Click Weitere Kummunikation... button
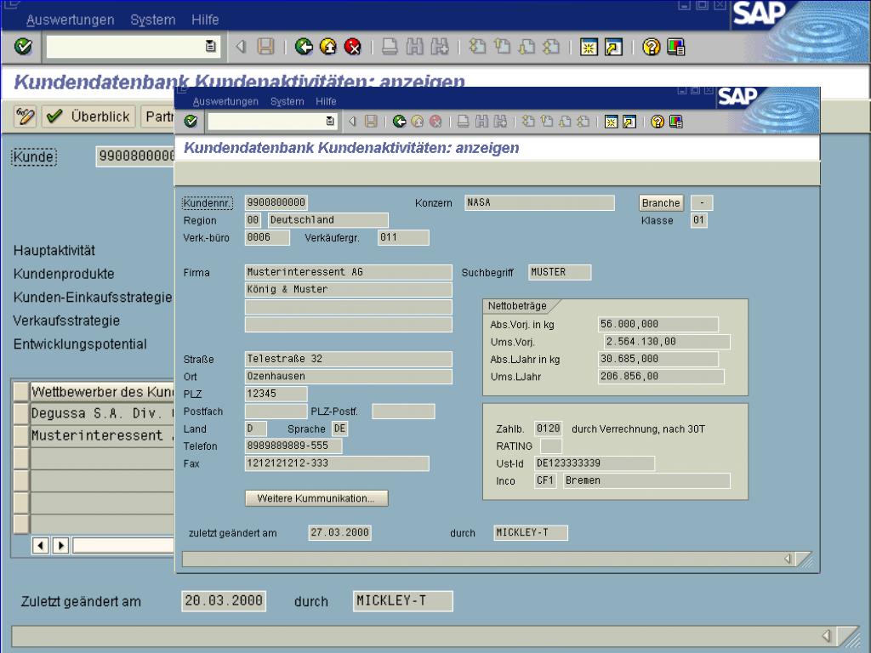This screenshot has height=653, width=871. (x=316, y=498)
